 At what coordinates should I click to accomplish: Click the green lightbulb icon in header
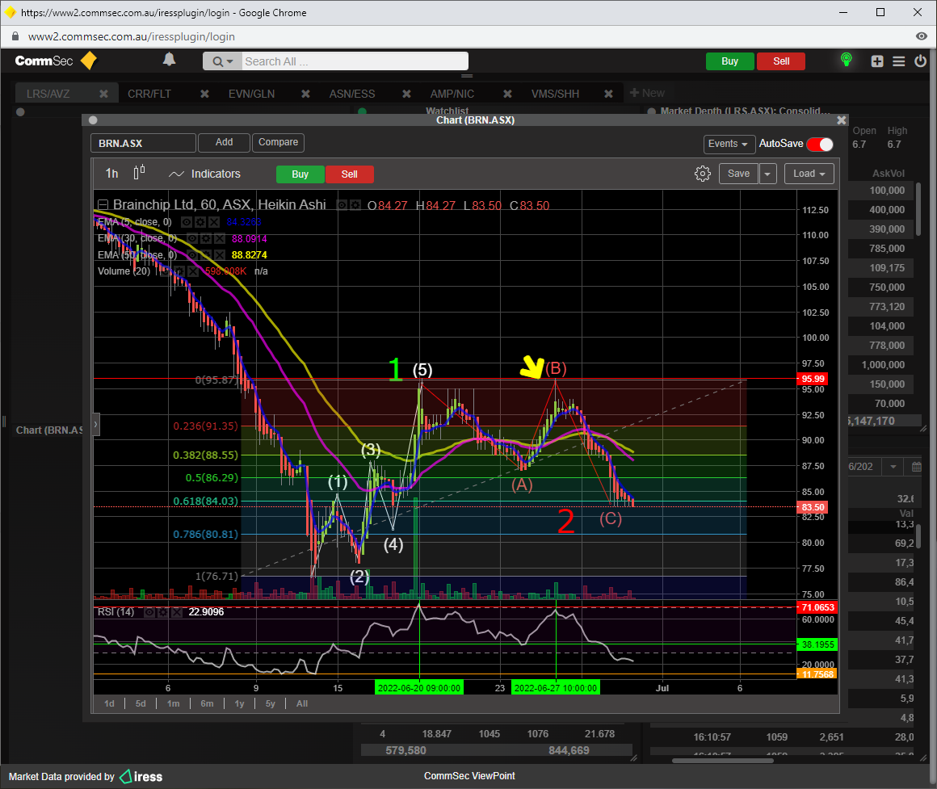pos(846,61)
